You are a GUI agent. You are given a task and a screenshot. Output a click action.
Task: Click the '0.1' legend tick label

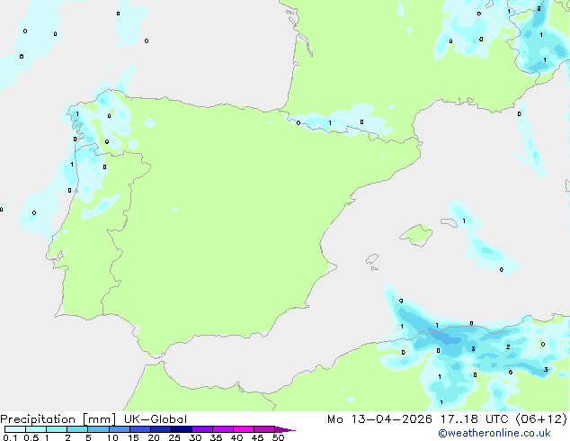tap(10, 437)
